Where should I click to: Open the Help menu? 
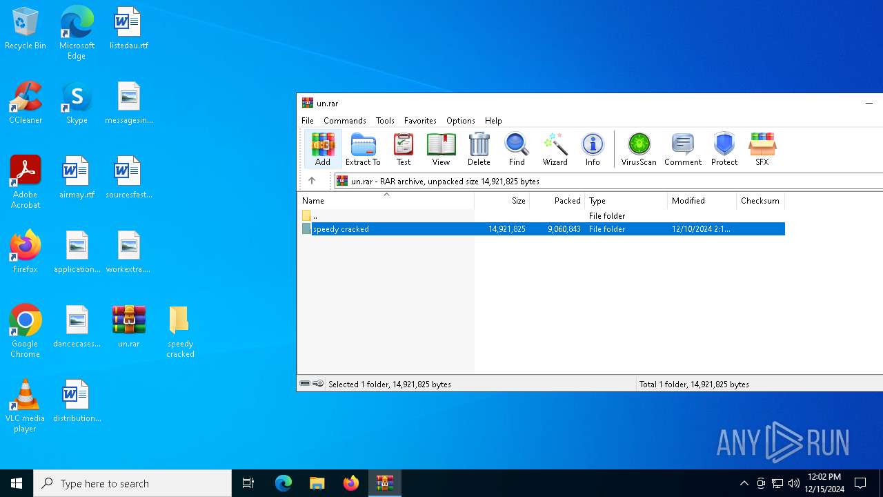pyautogui.click(x=493, y=120)
